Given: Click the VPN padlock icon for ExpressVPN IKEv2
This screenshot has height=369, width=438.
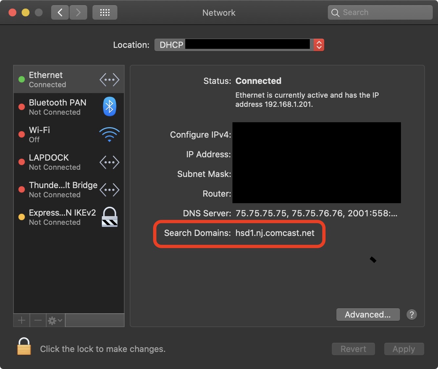Looking at the screenshot, I should (x=109, y=217).
